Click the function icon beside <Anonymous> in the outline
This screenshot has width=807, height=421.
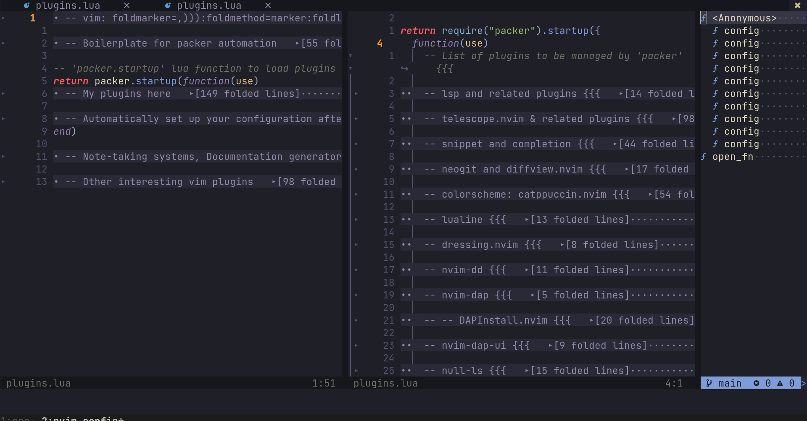tap(704, 18)
